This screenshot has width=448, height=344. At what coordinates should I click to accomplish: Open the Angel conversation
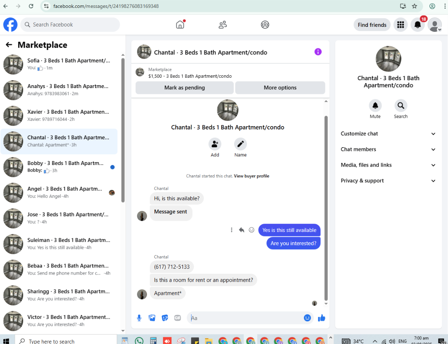[x=59, y=193]
